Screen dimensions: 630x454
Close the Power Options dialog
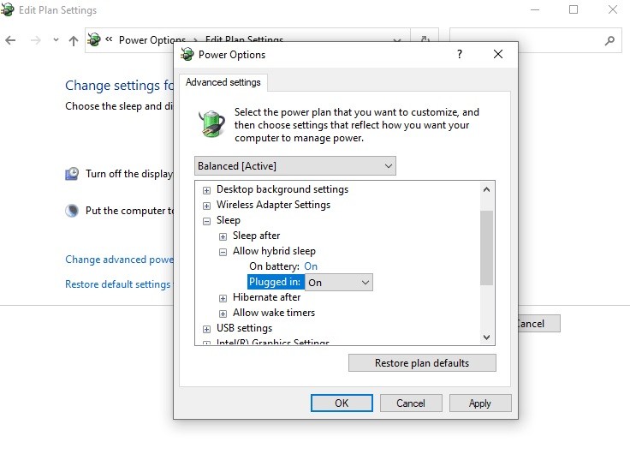click(x=498, y=54)
